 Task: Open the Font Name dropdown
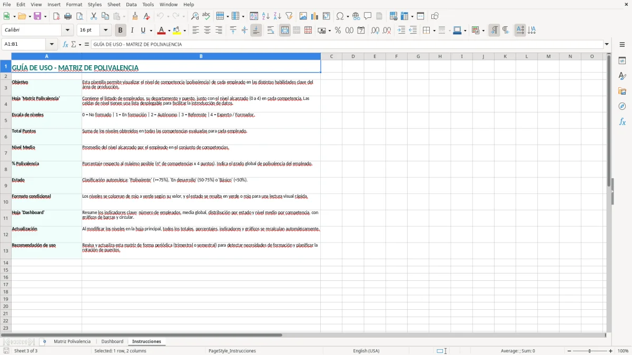click(x=67, y=31)
